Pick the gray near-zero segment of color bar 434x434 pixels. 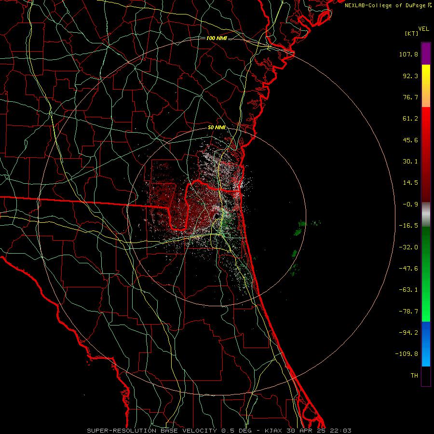point(426,214)
